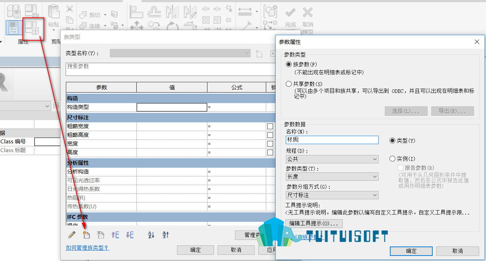This screenshot has height=261, width=486.
Task: Select the 实例(I) radio button
Action: pyautogui.click(x=392, y=159)
